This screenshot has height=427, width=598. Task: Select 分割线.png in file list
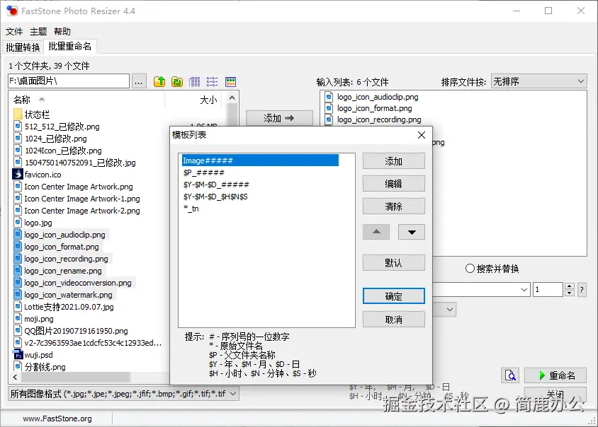[45, 367]
